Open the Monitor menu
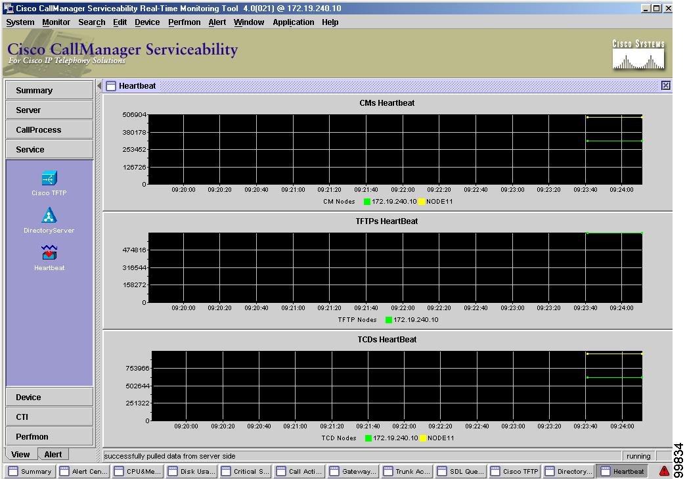 [x=56, y=22]
